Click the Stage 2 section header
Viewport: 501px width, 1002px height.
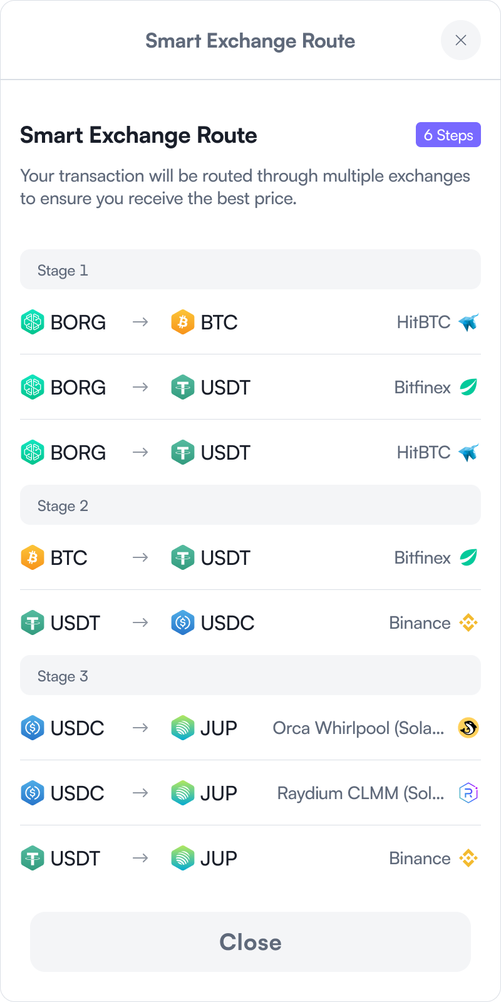click(x=250, y=504)
